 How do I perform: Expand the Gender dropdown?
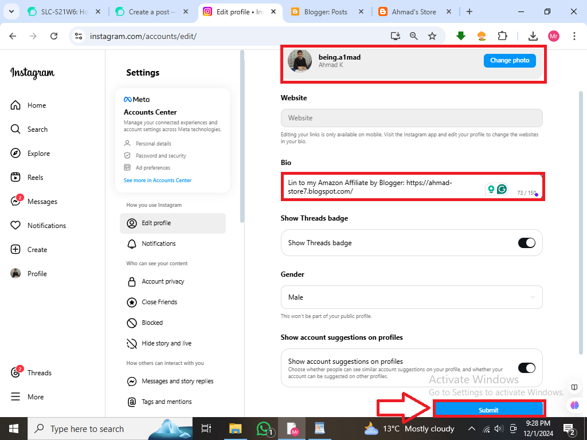(412, 297)
